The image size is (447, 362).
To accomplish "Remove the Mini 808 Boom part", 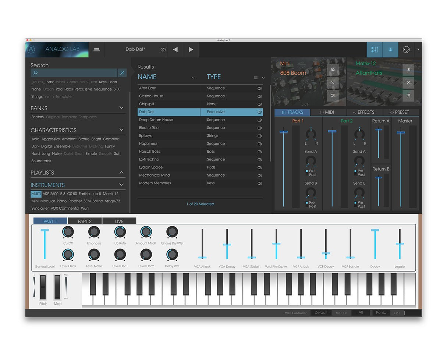I will 333,82.
